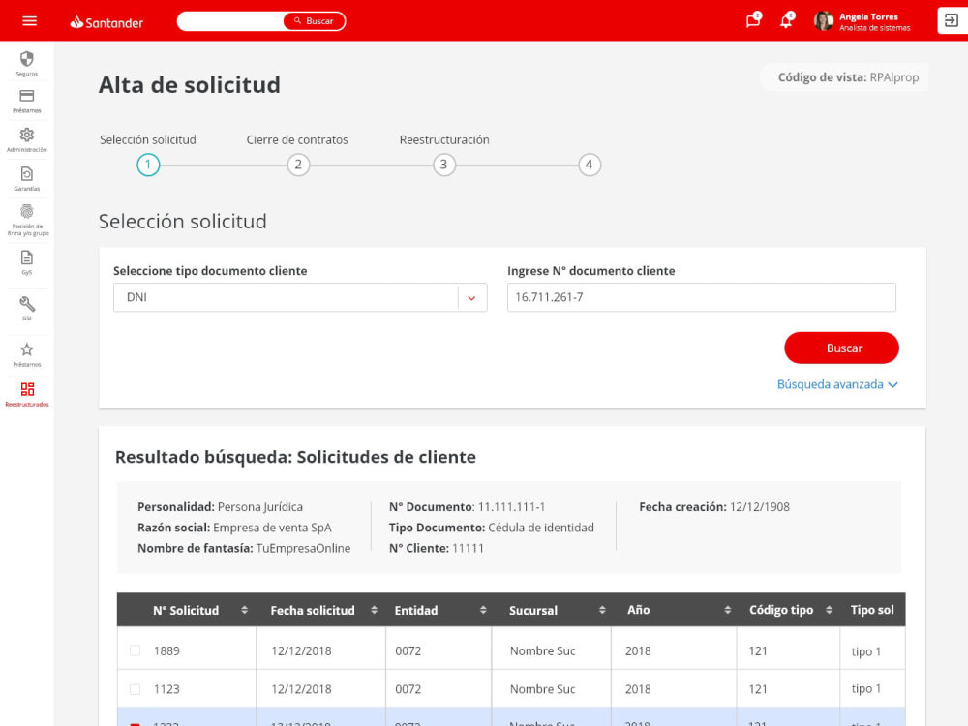This screenshot has width=968, height=726.
Task: Sort by Nº Solicitud column
Action: [x=245, y=610]
